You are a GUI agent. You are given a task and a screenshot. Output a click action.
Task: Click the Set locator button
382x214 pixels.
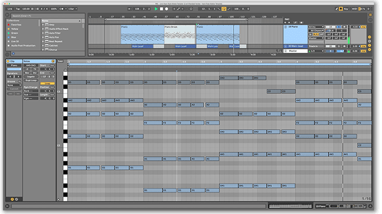pyautogui.click(x=287, y=19)
